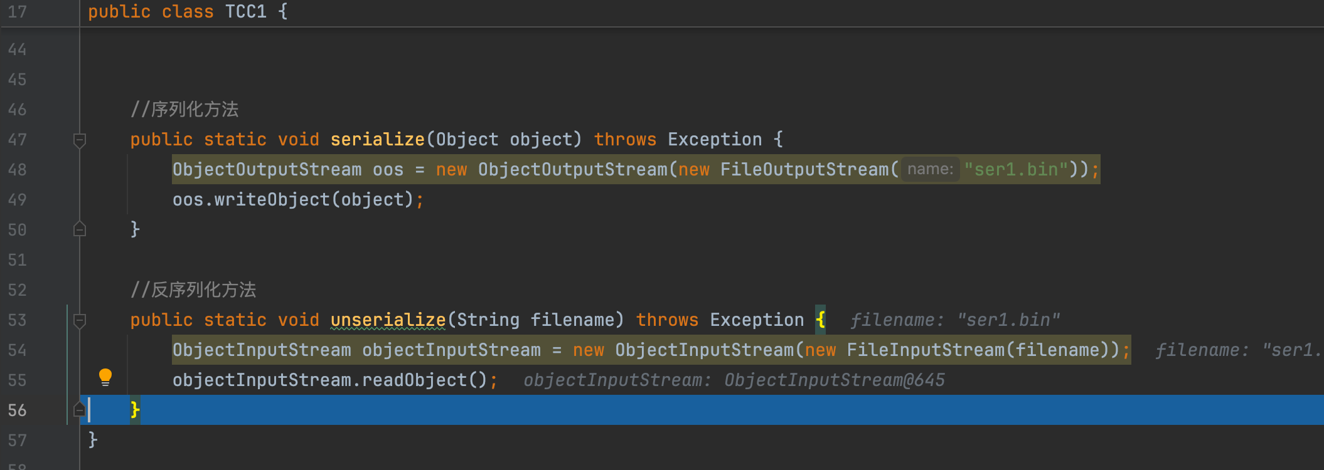
Task: Click the gutter at line number 48
Action: click(18, 170)
